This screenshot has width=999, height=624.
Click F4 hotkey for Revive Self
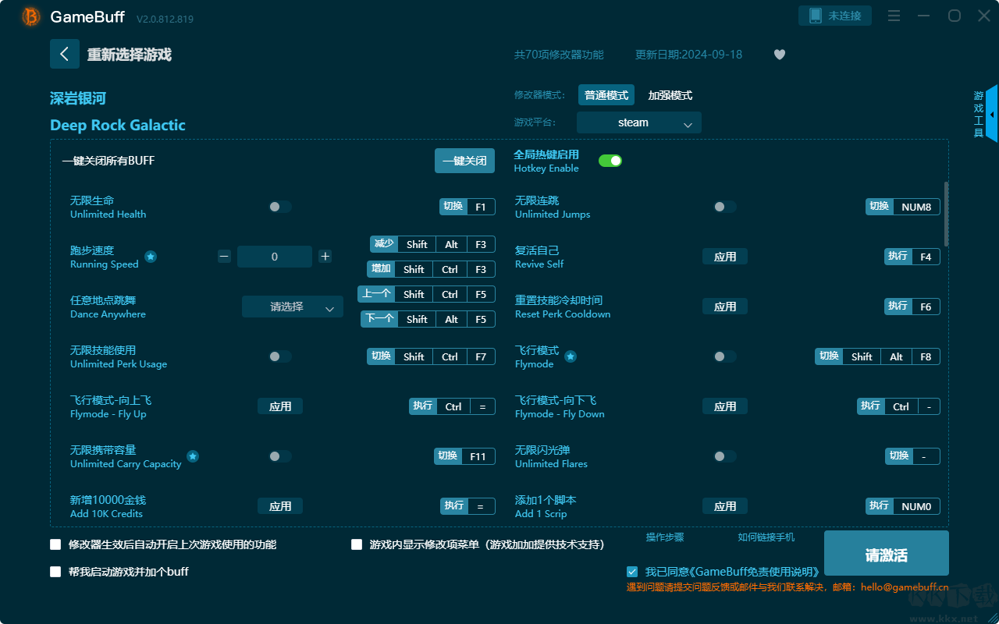coord(926,257)
